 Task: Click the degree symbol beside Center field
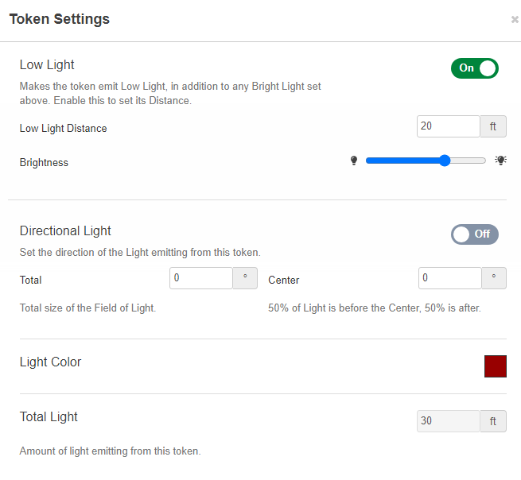(494, 278)
